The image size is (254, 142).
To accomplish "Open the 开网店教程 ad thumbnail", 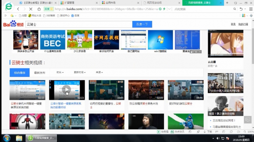I will pos(107,40).
